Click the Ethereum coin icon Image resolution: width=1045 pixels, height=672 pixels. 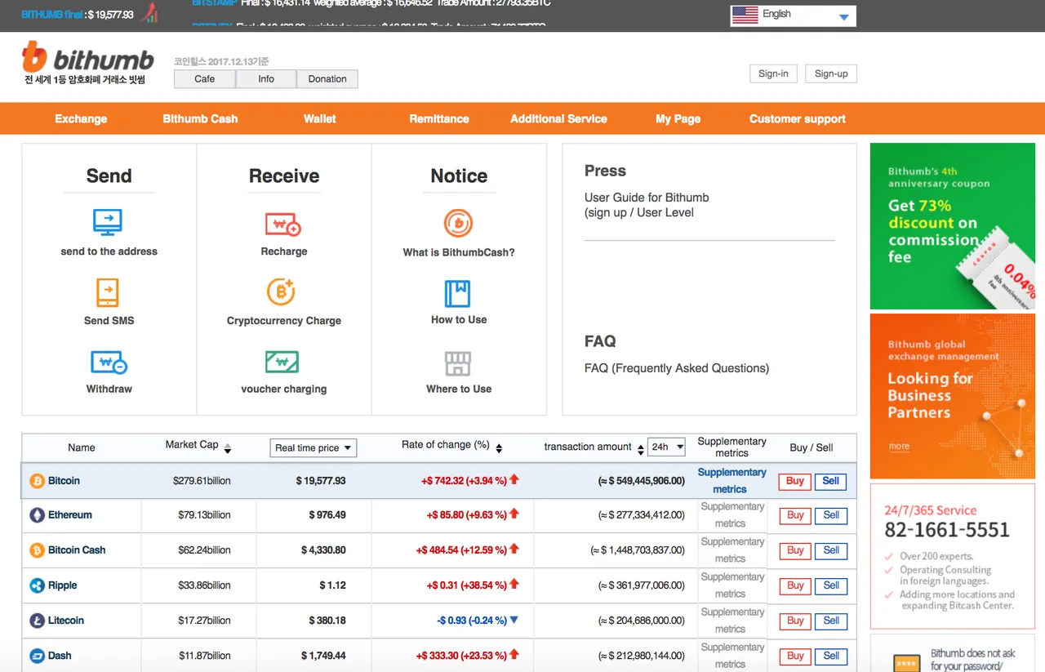coord(37,515)
